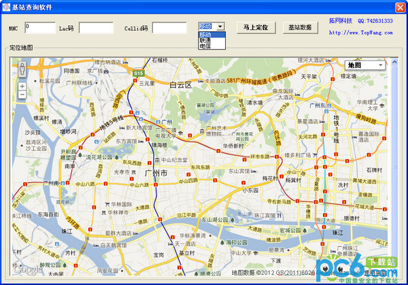
Task: Click the 基站数据 button
Action: click(x=299, y=27)
